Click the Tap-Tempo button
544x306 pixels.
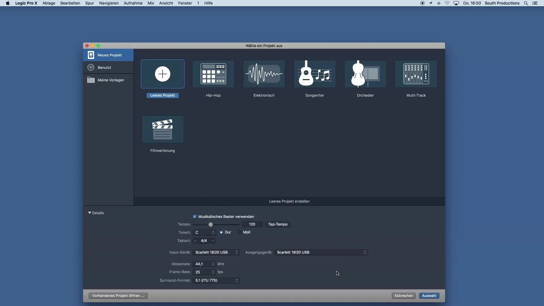[278, 224]
